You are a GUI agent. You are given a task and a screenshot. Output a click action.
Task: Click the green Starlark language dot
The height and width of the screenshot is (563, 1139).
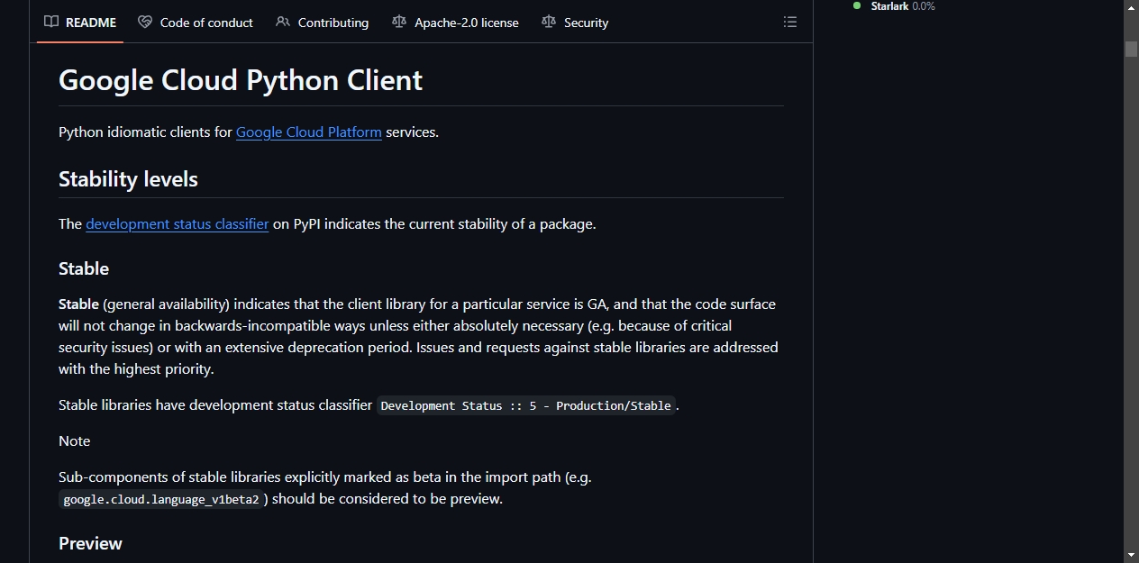[x=857, y=5]
